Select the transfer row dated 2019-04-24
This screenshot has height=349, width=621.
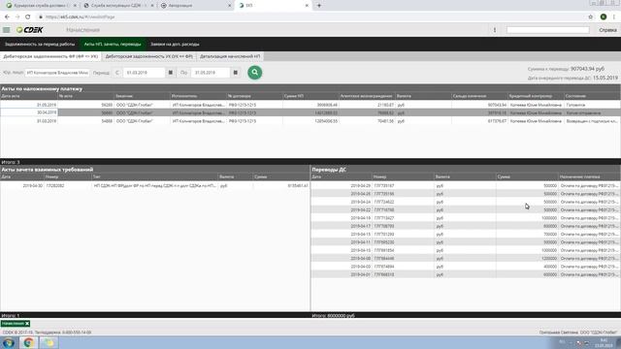pyautogui.click(x=466, y=202)
